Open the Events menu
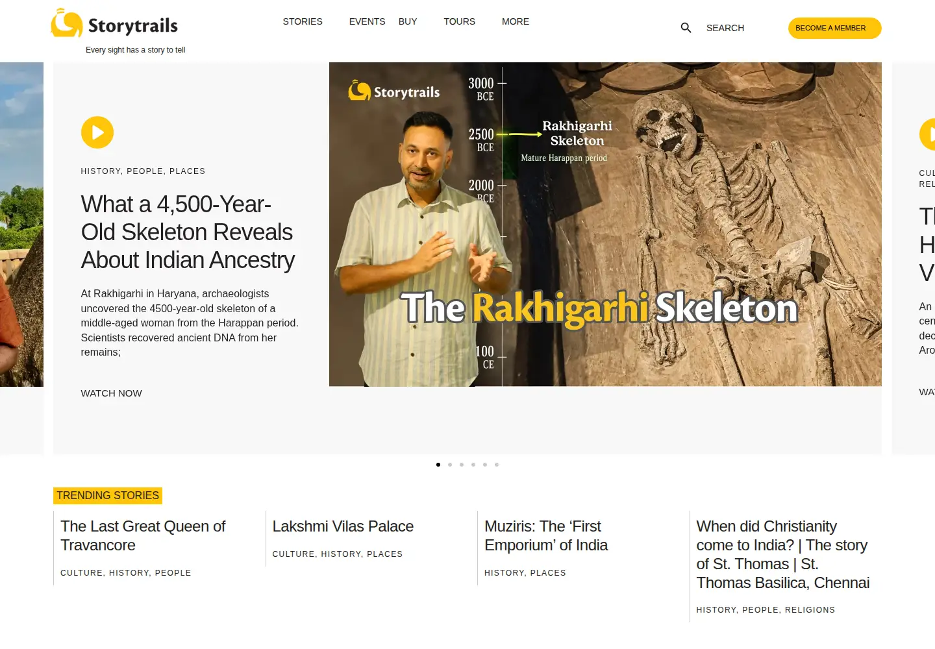 point(367,21)
